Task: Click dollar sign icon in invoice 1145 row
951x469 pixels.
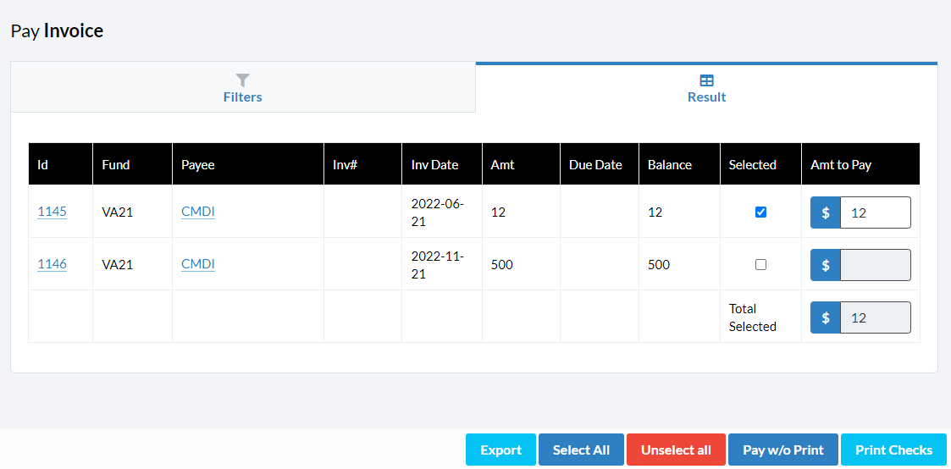Action: [x=826, y=212]
